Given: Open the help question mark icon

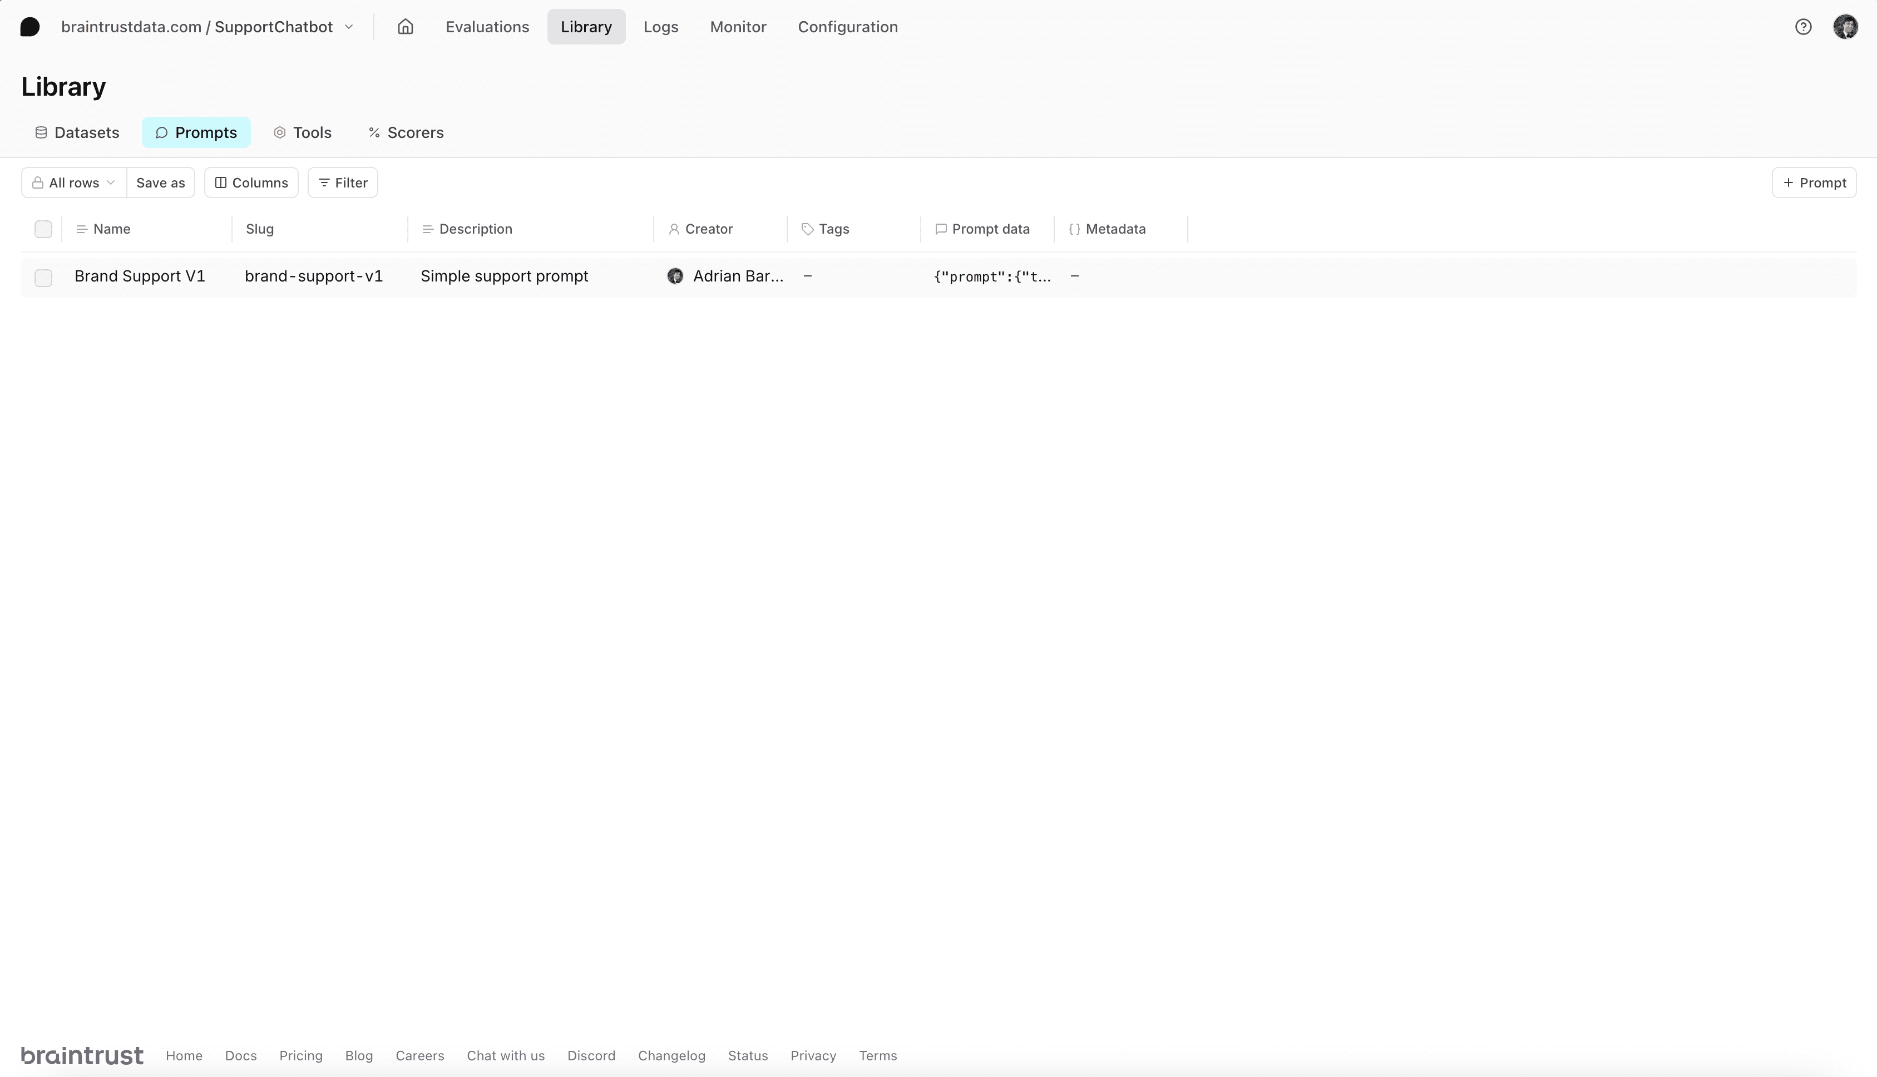Looking at the screenshot, I should coord(1803,27).
